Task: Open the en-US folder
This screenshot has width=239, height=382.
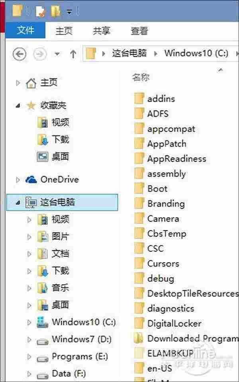Action: [x=159, y=368]
